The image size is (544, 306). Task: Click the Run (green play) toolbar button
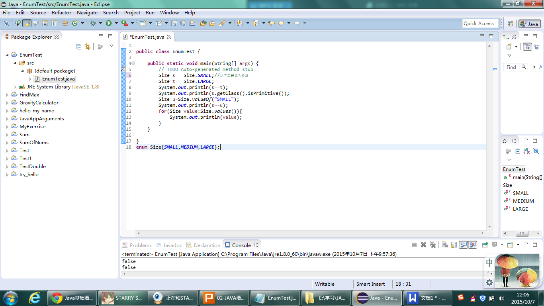(109, 23)
